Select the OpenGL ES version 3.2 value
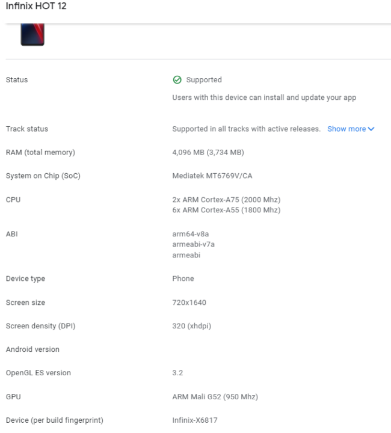Image resolution: width=391 pixels, height=433 pixels. [177, 373]
